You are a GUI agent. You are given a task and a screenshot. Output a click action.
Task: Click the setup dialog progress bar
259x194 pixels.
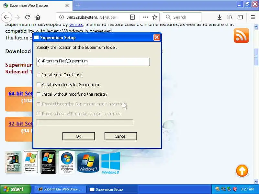tap(85, 123)
